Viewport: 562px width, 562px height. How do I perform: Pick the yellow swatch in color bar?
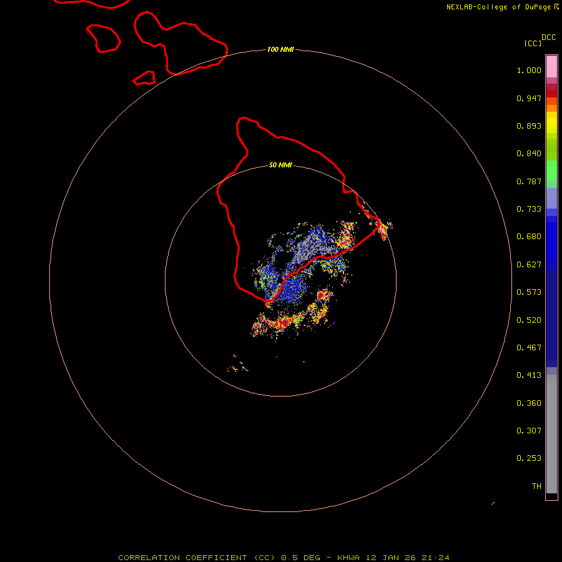coord(551,122)
